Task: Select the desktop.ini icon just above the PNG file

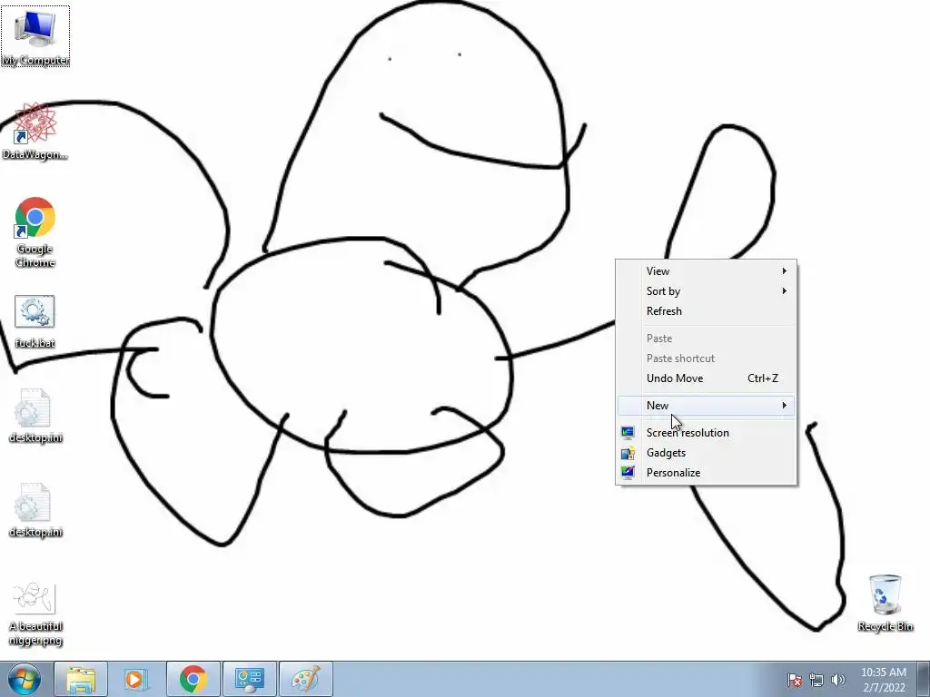Action: (x=35, y=510)
